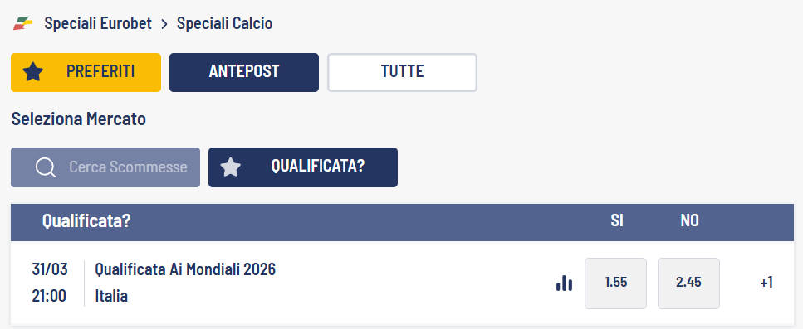Click the Italia team name

(111, 296)
